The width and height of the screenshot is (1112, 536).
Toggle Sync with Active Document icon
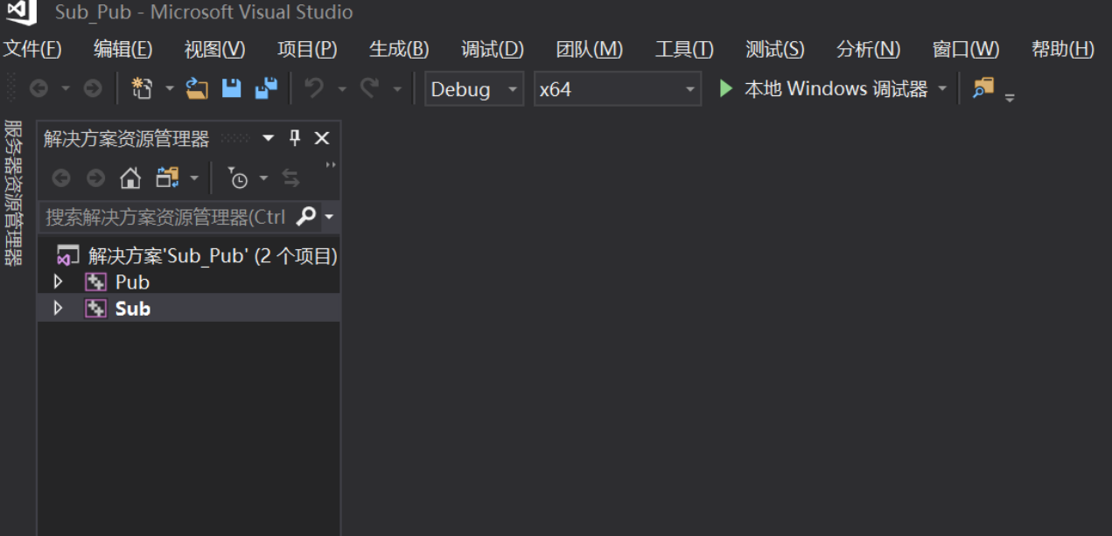coord(290,178)
